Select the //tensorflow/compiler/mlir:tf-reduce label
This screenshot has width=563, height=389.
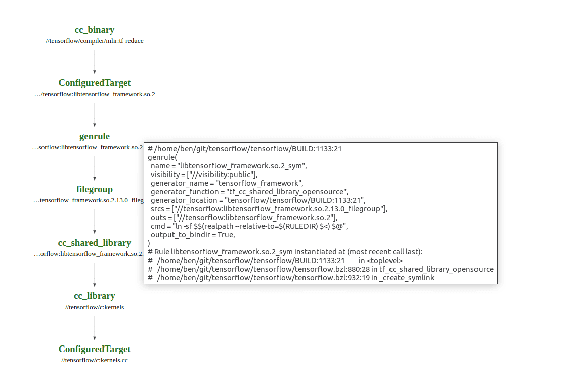(x=95, y=41)
